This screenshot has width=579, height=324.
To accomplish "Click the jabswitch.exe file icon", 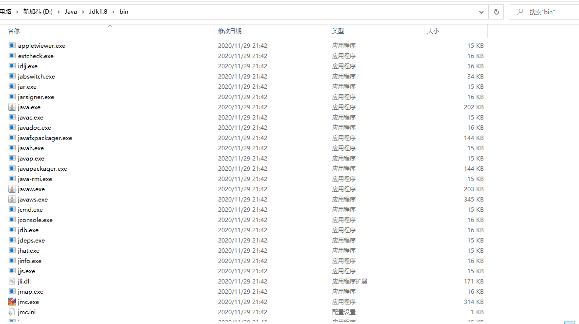I will [x=12, y=77].
